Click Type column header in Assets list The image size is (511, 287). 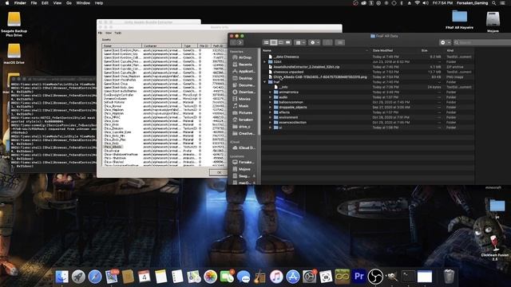click(190, 46)
